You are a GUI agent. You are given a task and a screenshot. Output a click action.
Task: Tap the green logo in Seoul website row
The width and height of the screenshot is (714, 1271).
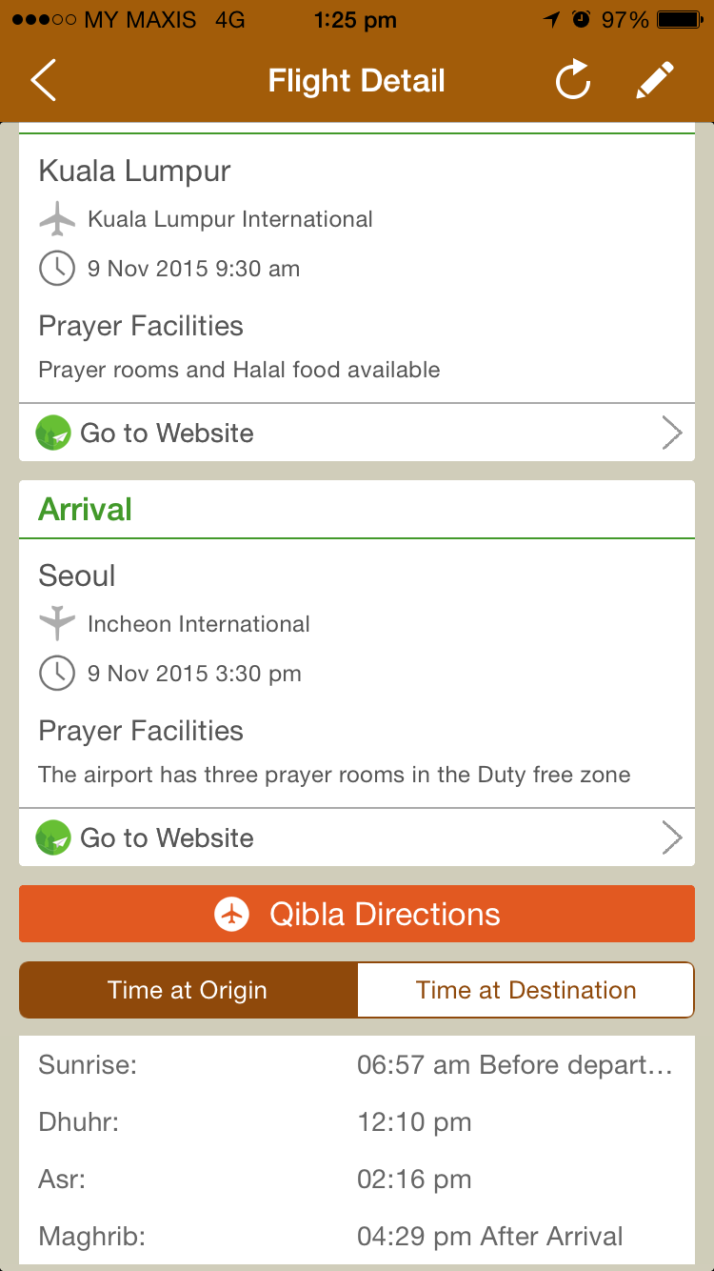pyautogui.click(x=53, y=838)
